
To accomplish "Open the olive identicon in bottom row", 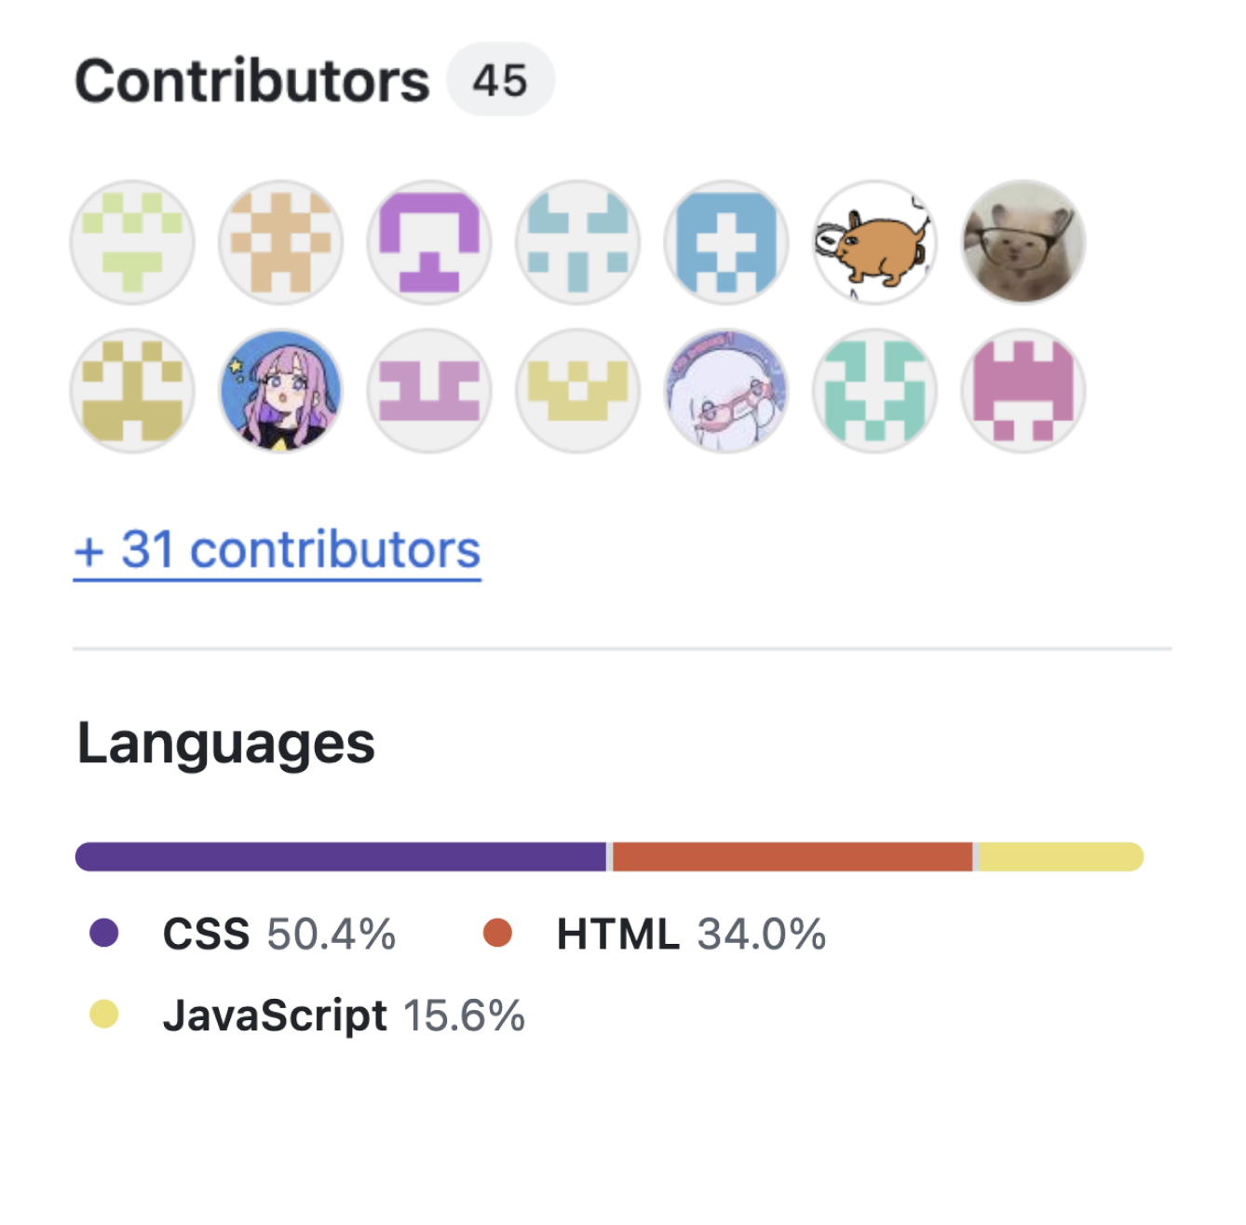I will (131, 391).
